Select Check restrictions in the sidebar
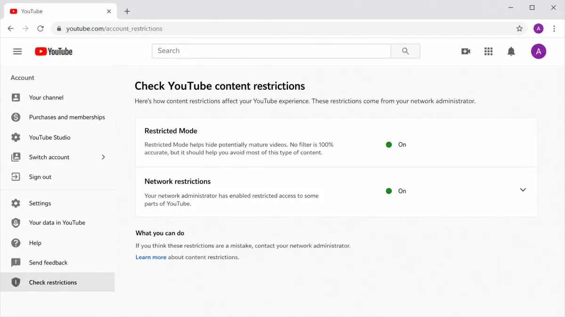 click(57, 282)
